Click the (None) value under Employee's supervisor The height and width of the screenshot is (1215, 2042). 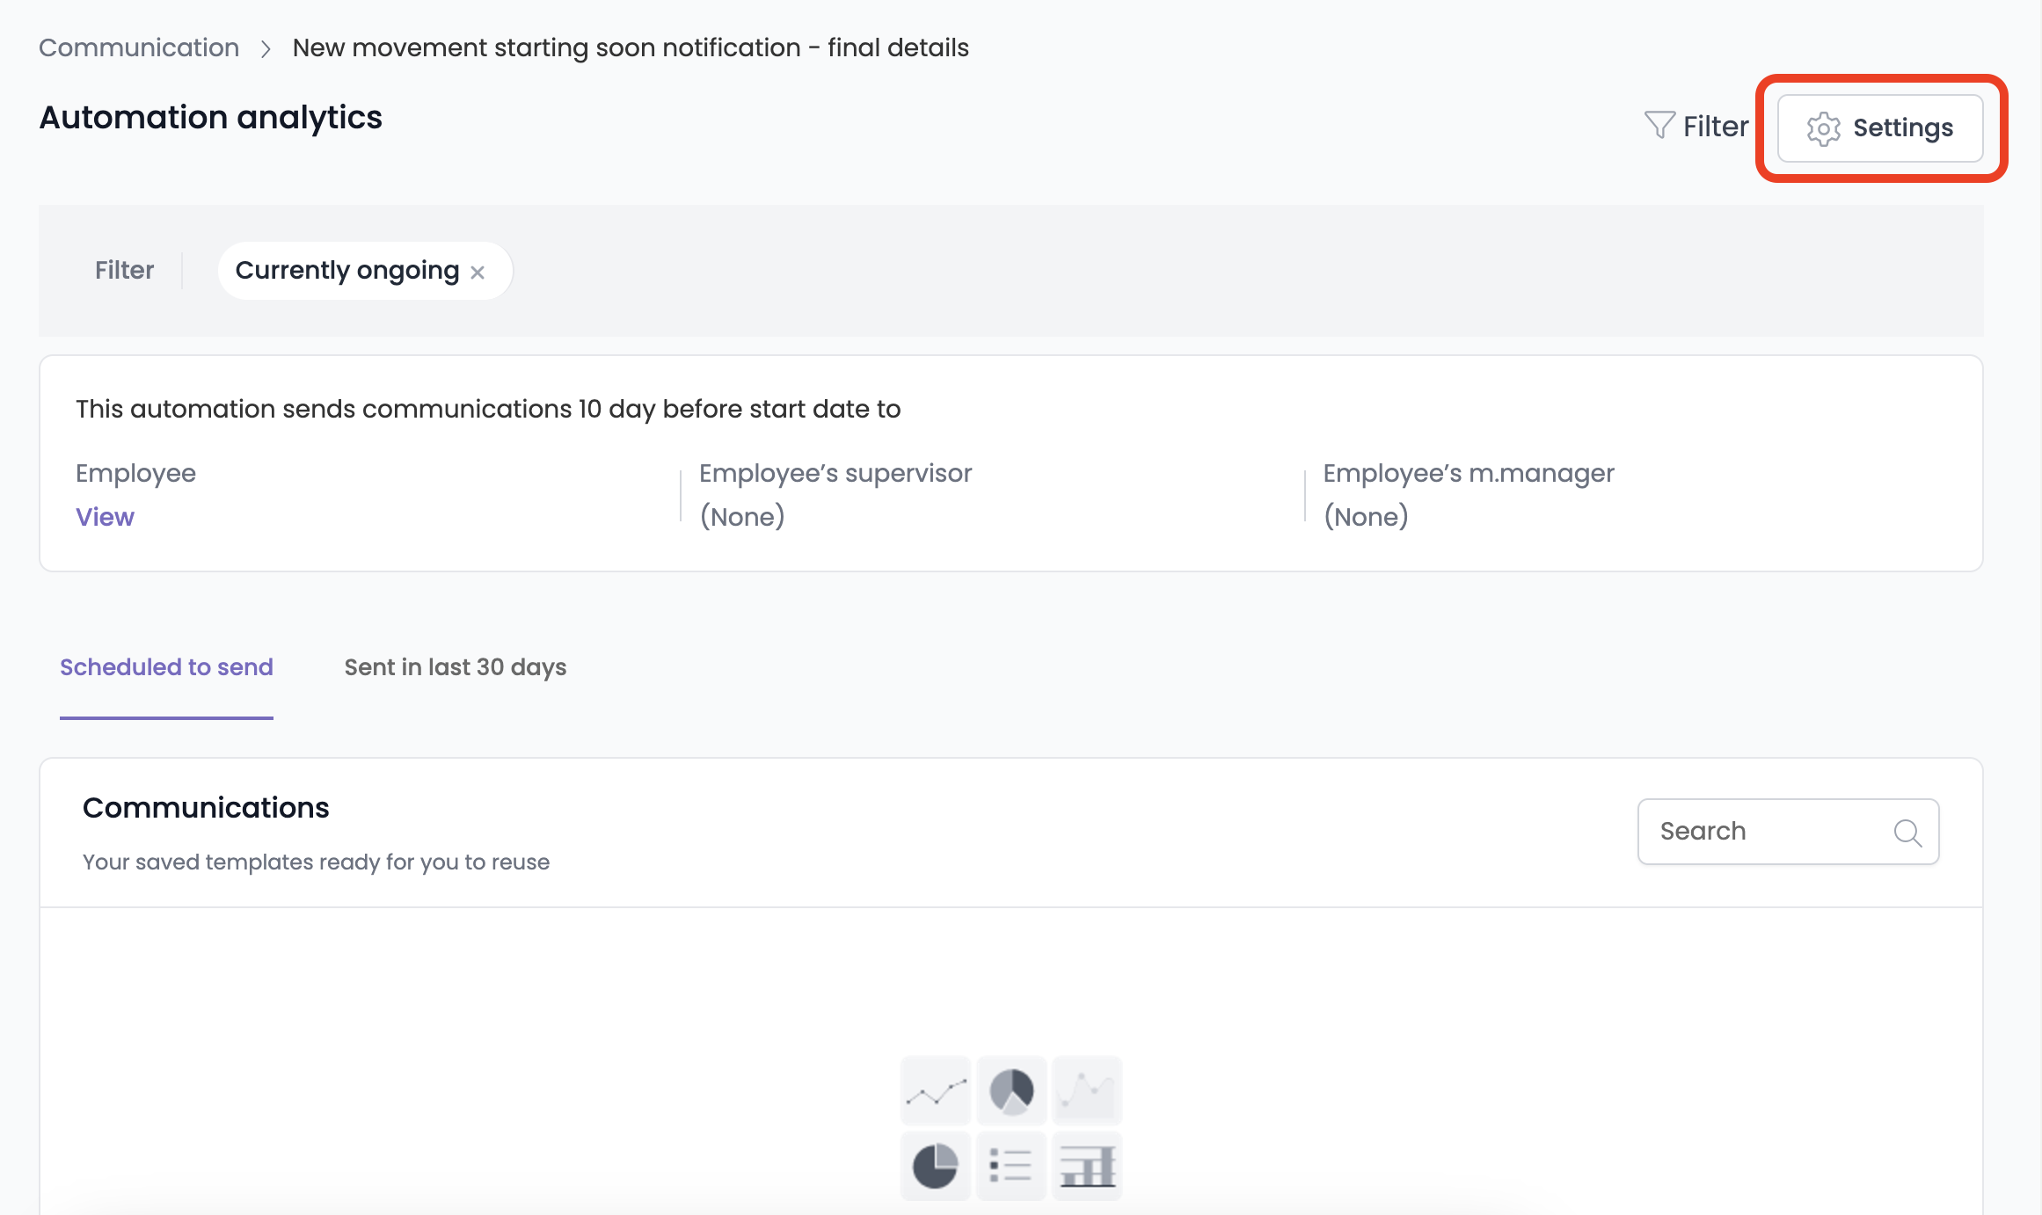742,517
